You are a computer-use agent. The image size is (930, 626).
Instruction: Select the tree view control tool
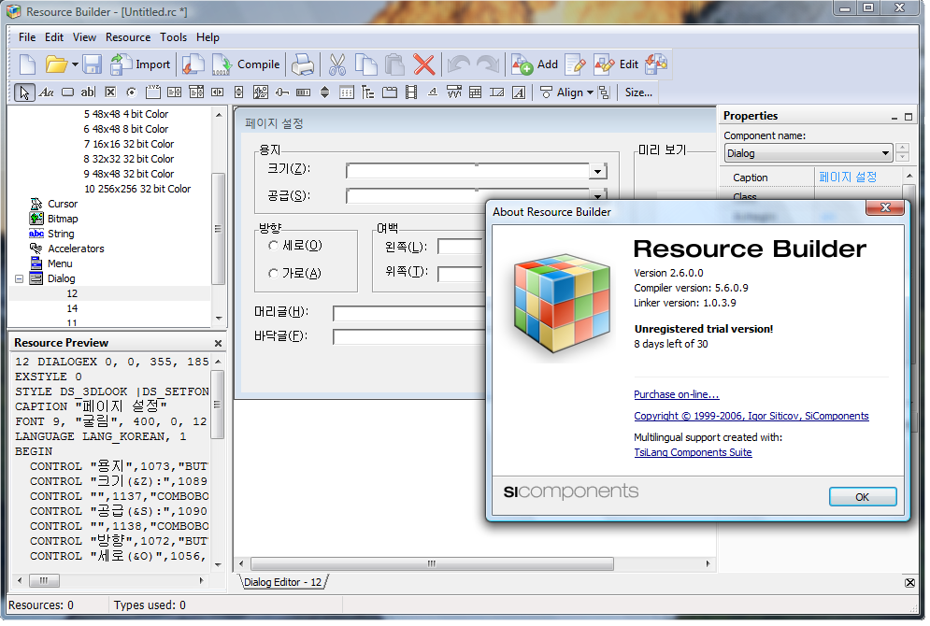click(x=367, y=92)
